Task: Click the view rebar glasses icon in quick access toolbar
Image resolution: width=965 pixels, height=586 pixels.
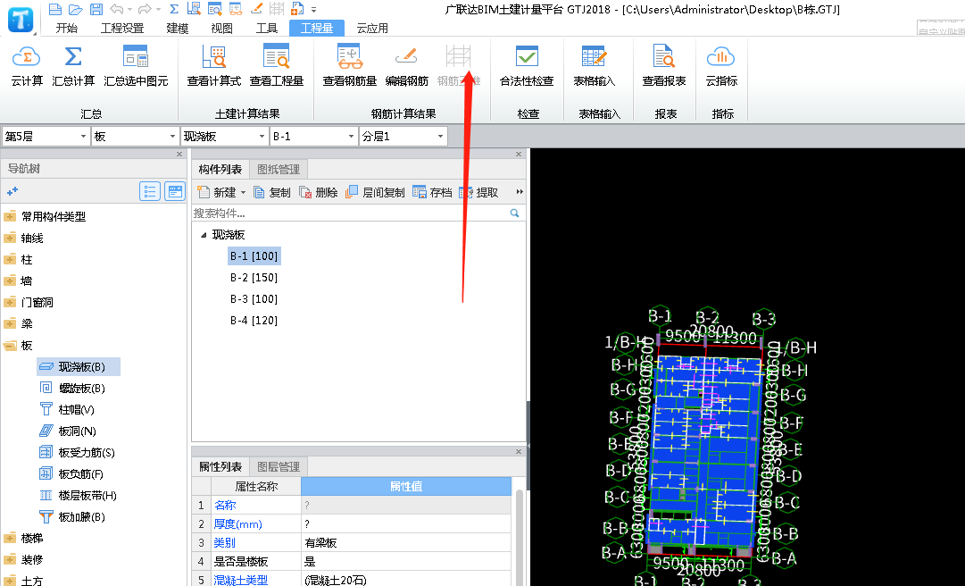Action: 235,9
